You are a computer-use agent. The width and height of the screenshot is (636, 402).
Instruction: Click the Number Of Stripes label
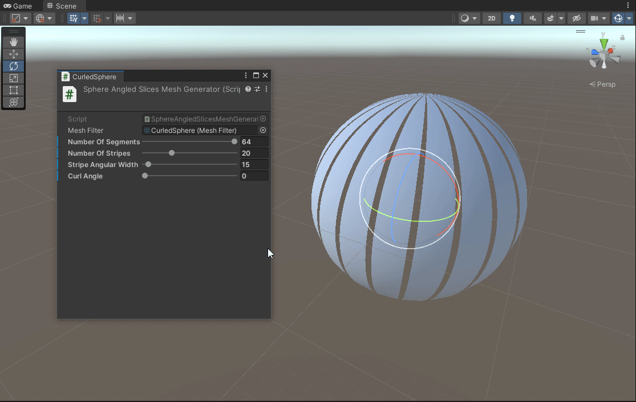pos(99,153)
